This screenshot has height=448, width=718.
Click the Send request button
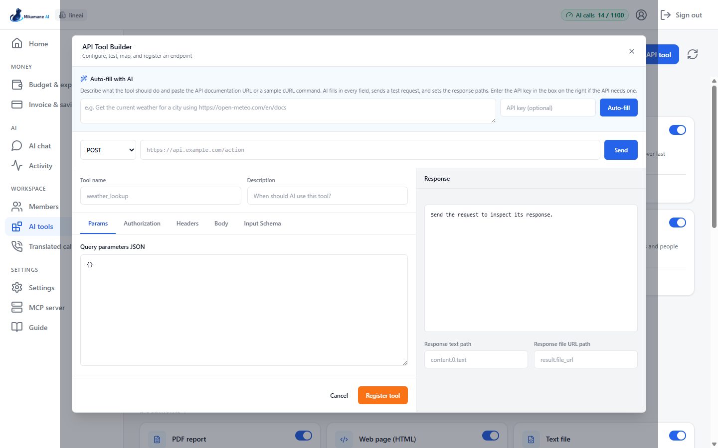pos(621,150)
